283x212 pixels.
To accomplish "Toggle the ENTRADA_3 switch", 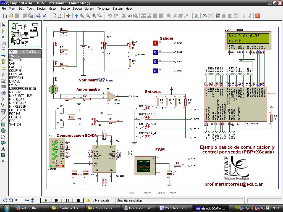I will (147, 126).
